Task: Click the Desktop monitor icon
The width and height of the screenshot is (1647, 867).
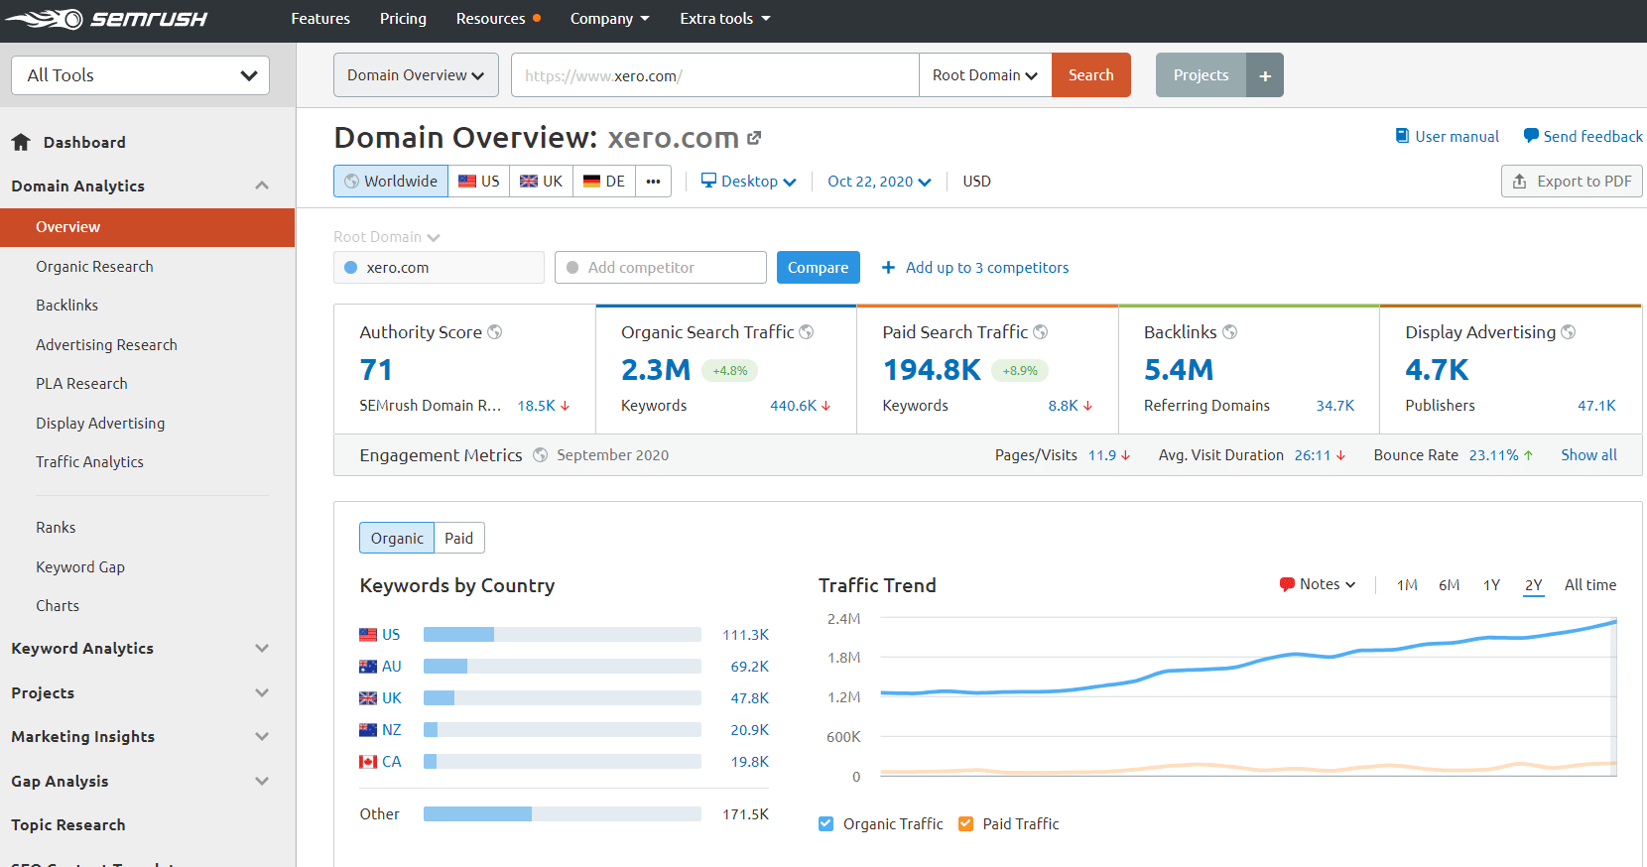Action: click(x=708, y=181)
